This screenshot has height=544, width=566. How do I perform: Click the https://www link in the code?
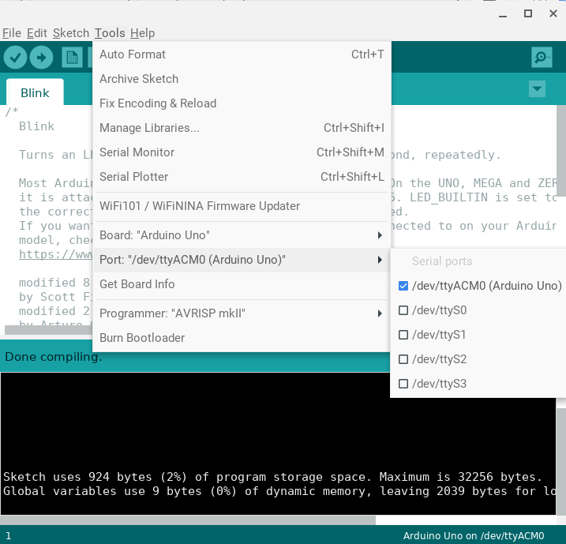click(x=55, y=254)
